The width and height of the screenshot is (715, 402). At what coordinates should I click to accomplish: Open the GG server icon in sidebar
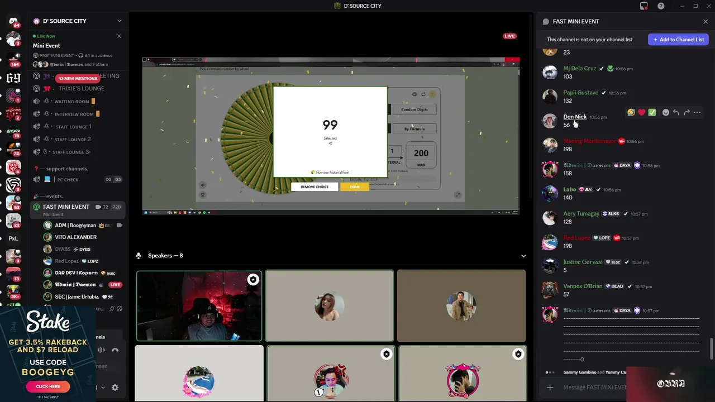(13, 78)
